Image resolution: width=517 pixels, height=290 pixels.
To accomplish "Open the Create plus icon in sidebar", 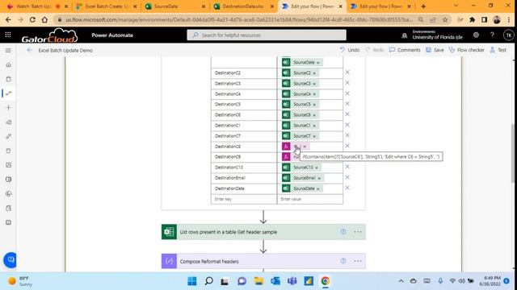I will coord(9,107).
